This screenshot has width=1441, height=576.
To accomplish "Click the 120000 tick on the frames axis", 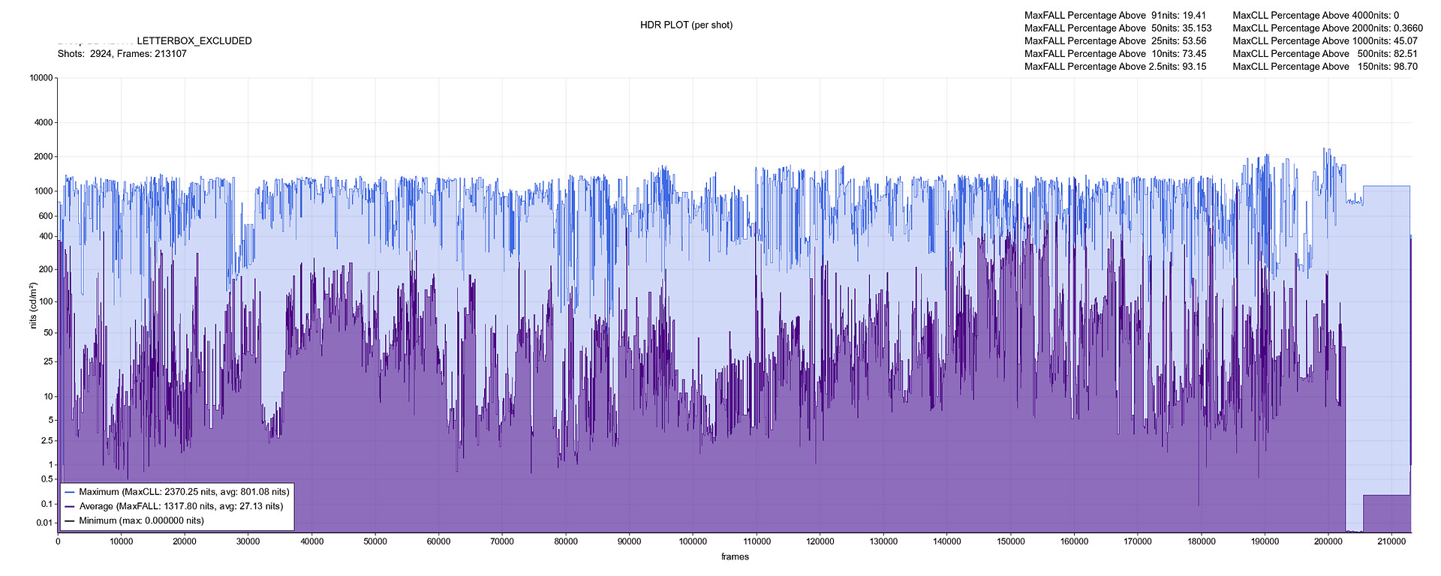I will (820, 541).
